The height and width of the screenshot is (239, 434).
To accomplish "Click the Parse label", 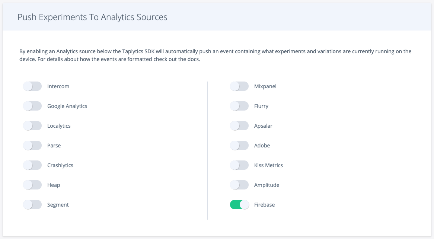I will pyautogui.click(x=54, y=146).
